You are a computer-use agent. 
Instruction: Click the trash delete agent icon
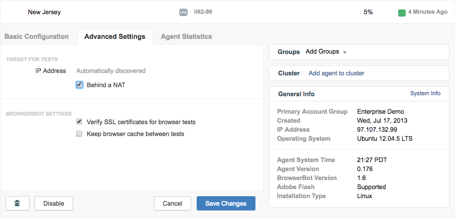[18, 203]
